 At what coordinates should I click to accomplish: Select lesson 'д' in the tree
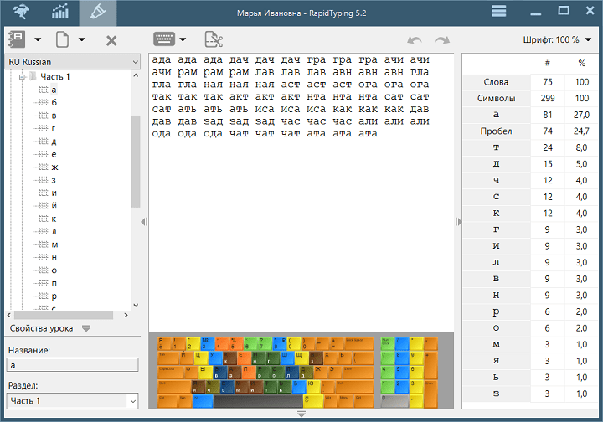[54, 142]
